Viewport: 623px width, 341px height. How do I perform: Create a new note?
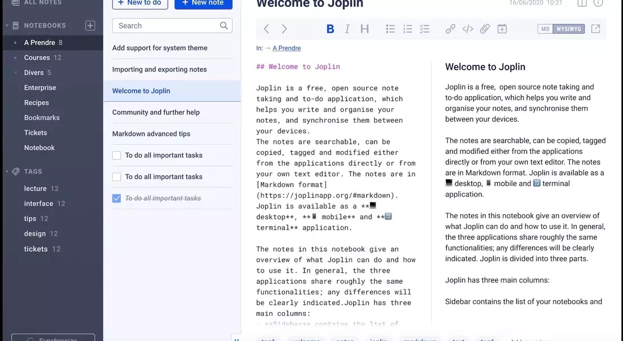[x=204, y=3]
